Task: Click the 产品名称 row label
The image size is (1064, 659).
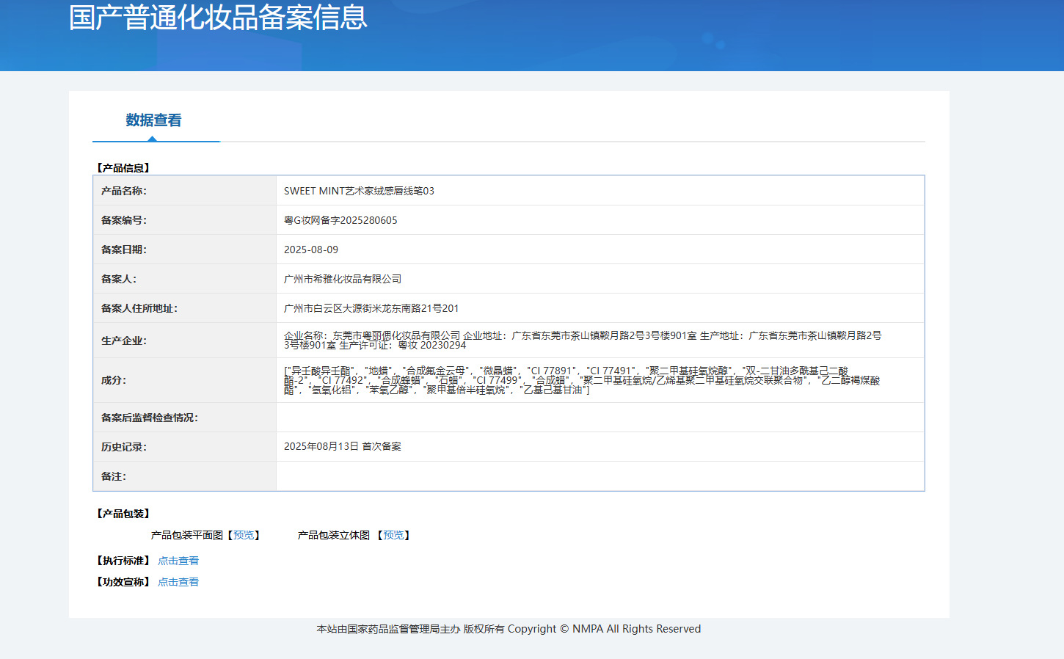Action: pos(124,191)
